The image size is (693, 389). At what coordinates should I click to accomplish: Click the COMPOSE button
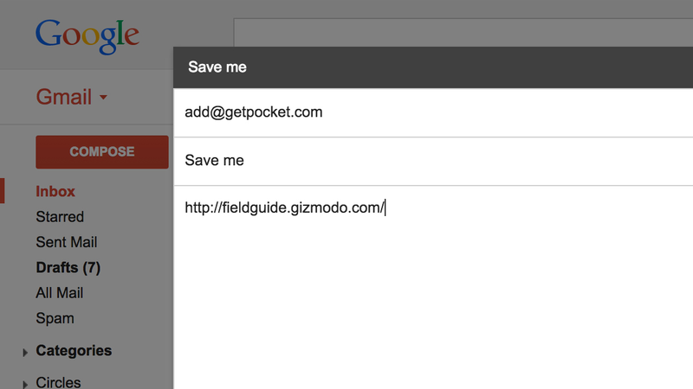point(102,152)
